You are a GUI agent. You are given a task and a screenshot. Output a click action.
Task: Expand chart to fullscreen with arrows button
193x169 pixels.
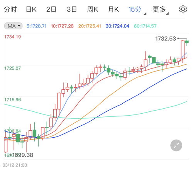(176, 145)
